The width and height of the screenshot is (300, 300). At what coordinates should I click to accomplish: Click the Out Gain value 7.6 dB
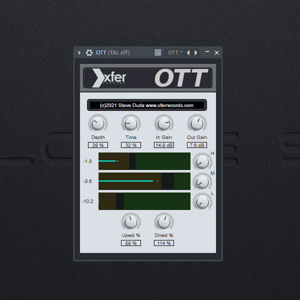coord(197,145)
